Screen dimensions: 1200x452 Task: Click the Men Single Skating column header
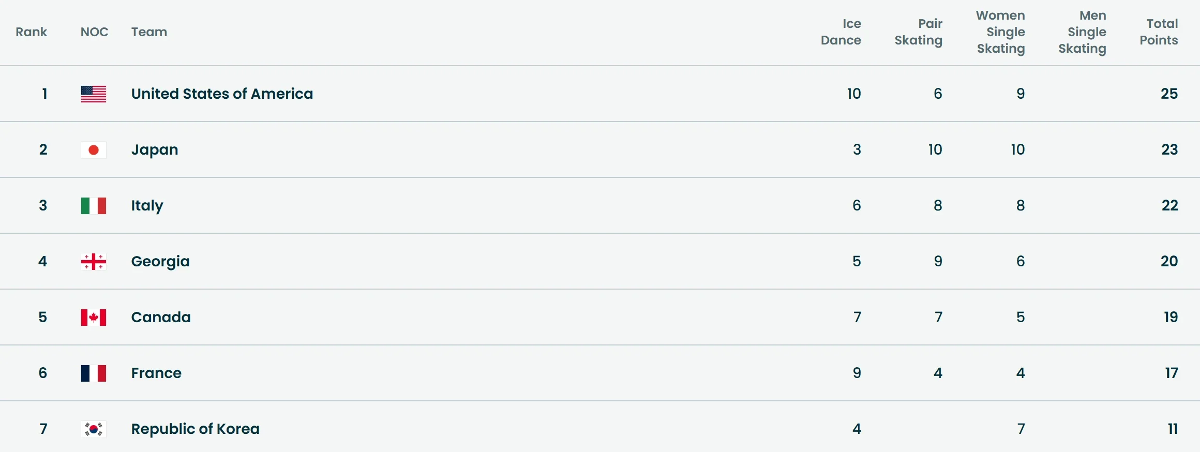click(1083, 32)
